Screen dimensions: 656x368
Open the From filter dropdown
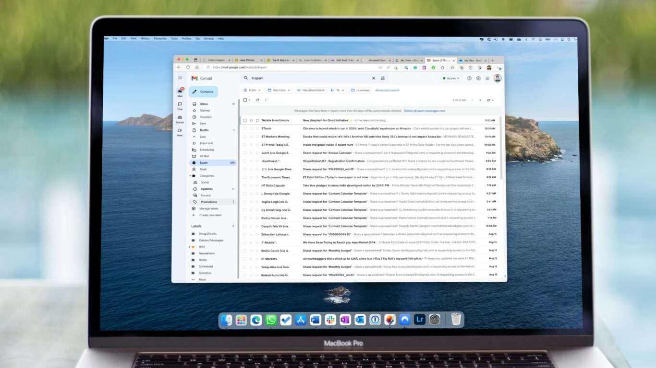pyautogui.click(x=253, y=90)
